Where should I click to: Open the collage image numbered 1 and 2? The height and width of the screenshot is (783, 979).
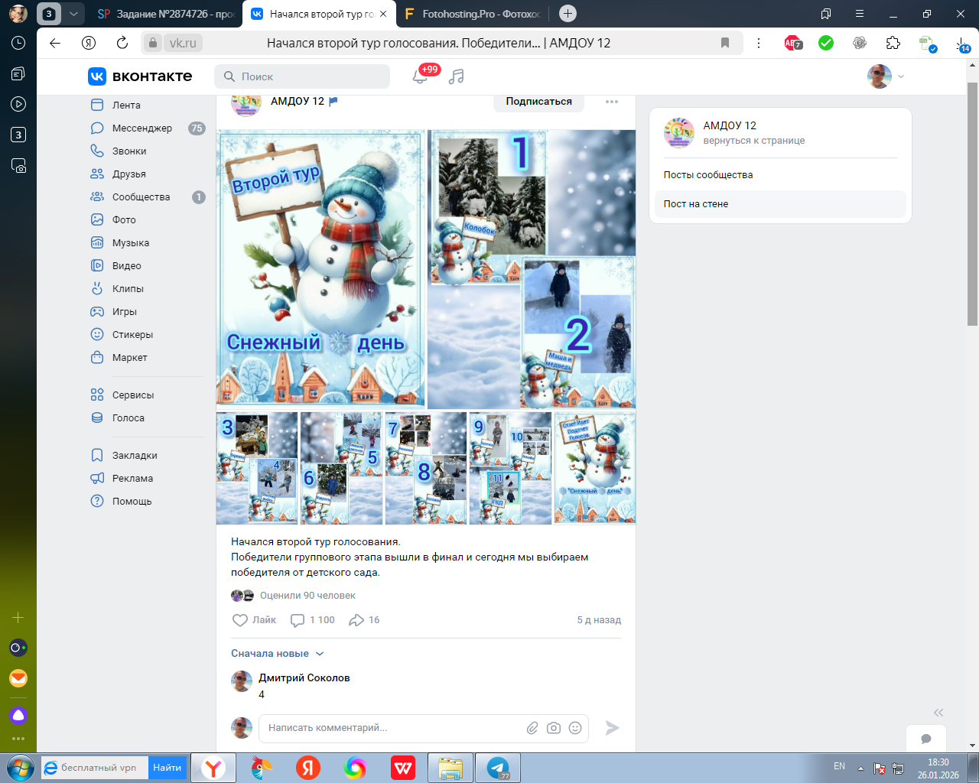[532, 269]
